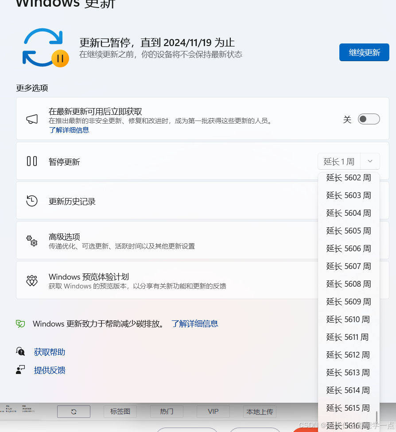
Task: Click the 更新已暂停 status heading
Action: [x=157, y=43]
